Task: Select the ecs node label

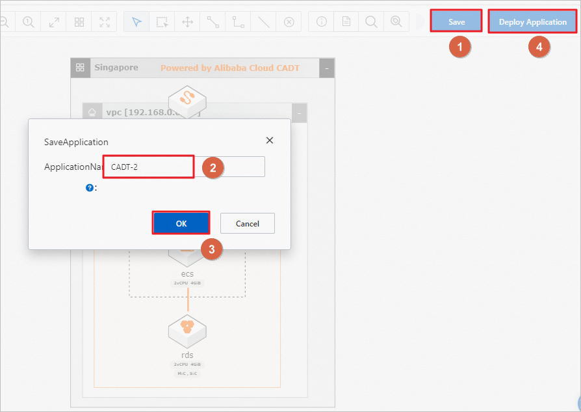Action: tap(187, 273)
